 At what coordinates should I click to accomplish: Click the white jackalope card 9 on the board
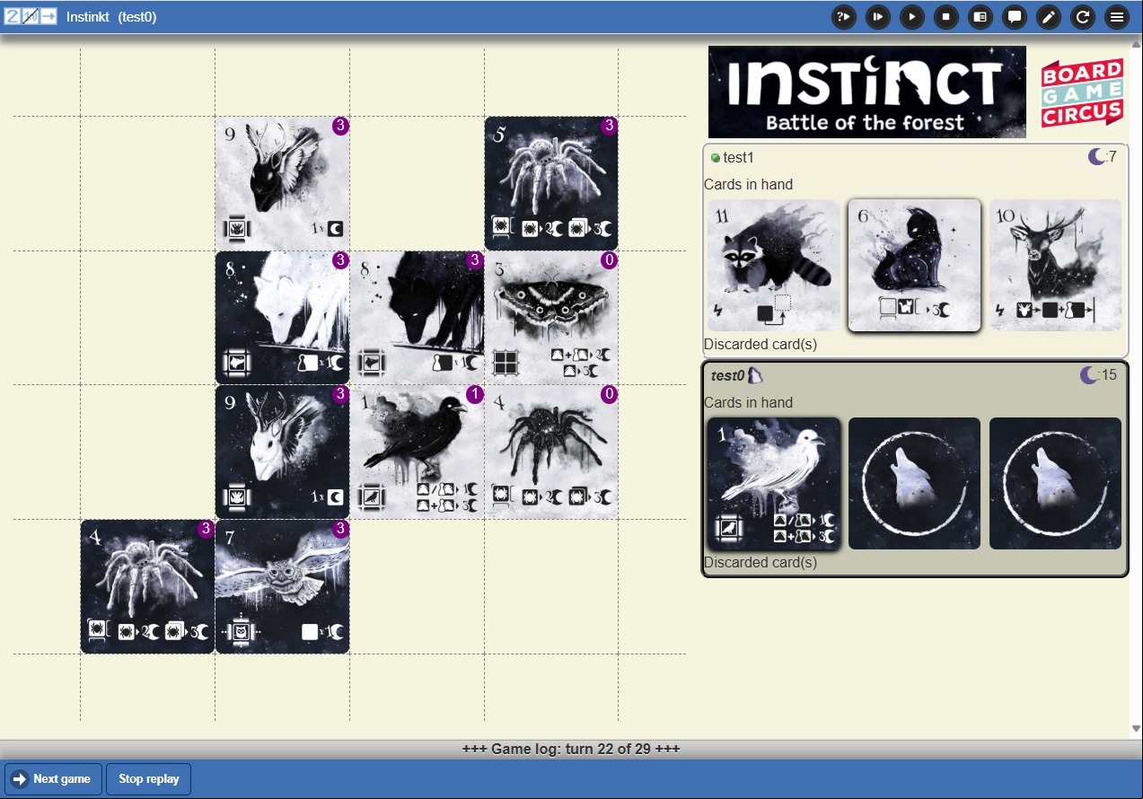(x=282, y=452)
